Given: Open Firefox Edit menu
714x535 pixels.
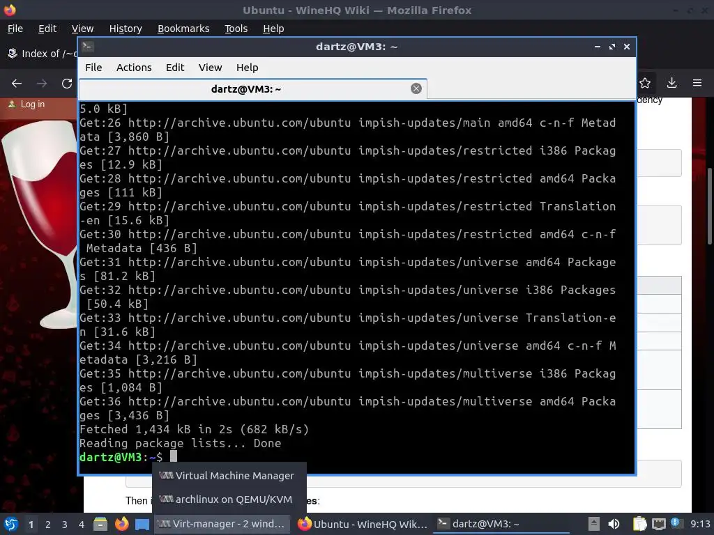Looking at the screenshot, I should tap(47, 29).
